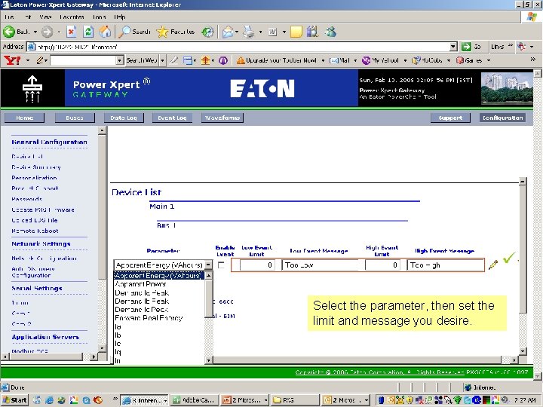Expand the My Yahoo dropdown arrow
The width and height of the screenshot is (543, 407).
(405, 60)
